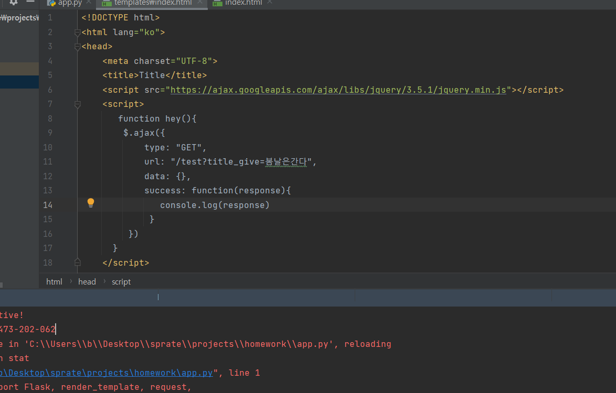This screenshot has width=616, height=393.
Task: Open the project panel settings gear
Action: pyautogui.click(x=13, y=2)
